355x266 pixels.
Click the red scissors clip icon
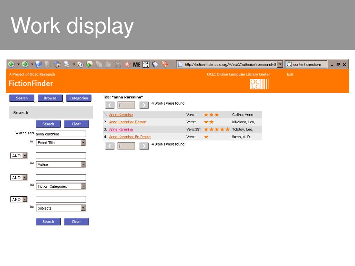point(165,64)
